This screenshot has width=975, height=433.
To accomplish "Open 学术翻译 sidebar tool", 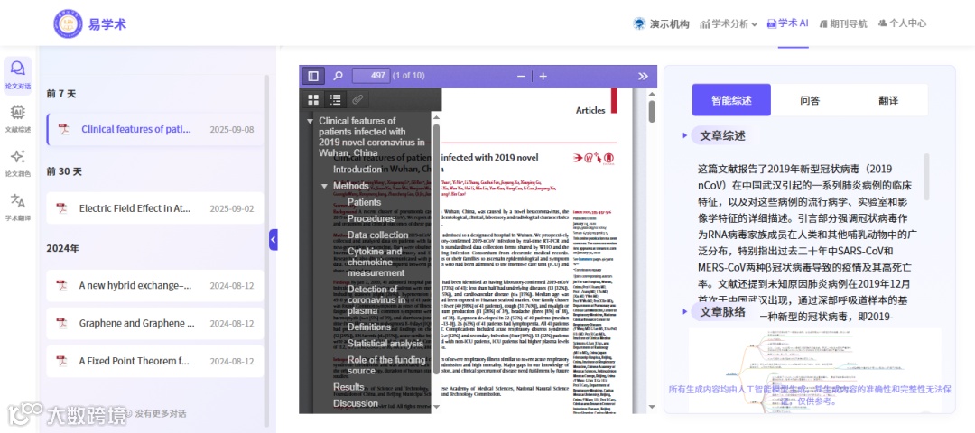I will click(x=17, y=207).
